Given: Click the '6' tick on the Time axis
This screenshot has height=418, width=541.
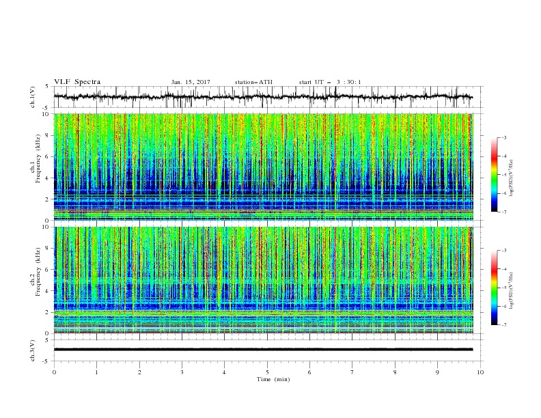Looking at the screenshot, I should (309, 372).
